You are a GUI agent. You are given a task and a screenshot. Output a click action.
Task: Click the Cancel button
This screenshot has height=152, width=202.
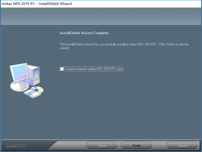coord(182,146)
